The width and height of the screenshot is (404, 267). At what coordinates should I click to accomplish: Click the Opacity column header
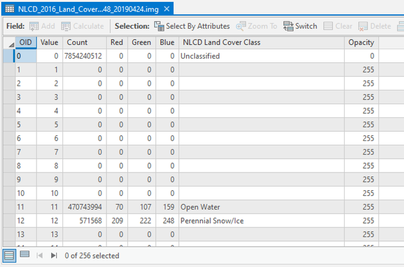(x=362, y=42)
